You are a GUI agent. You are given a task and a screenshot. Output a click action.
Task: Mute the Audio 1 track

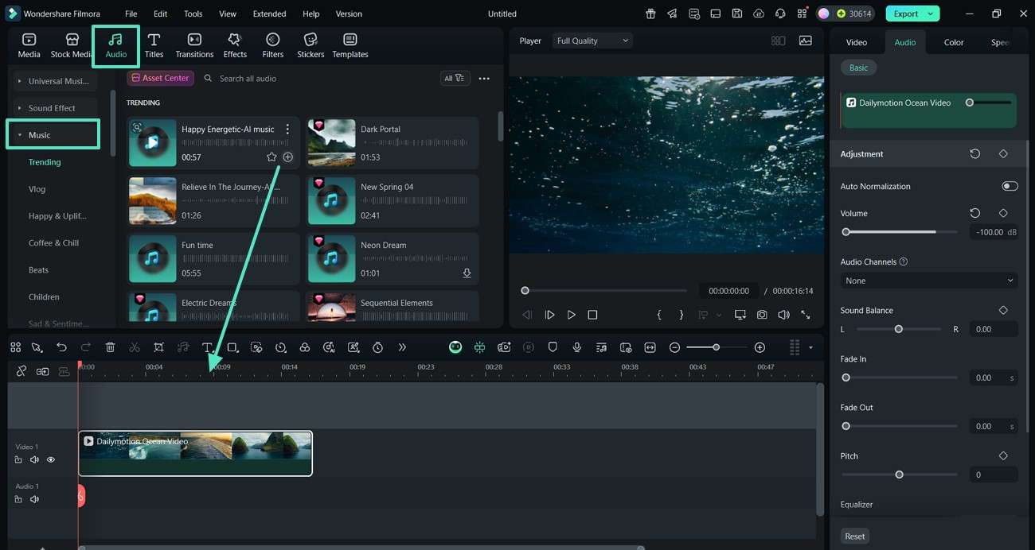click(x=34, y=499)
